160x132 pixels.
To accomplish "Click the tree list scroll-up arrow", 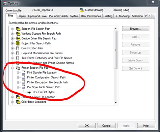I will point(115,29).
